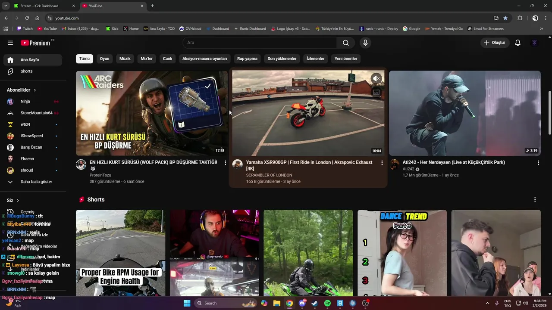
Task: Select the Tümü filter chip
Action: tap(85, 59)
